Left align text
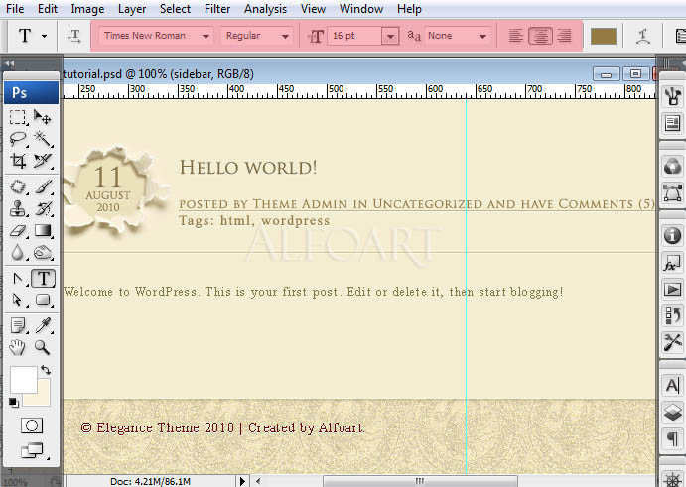686x487 pixels. [516, 36]
